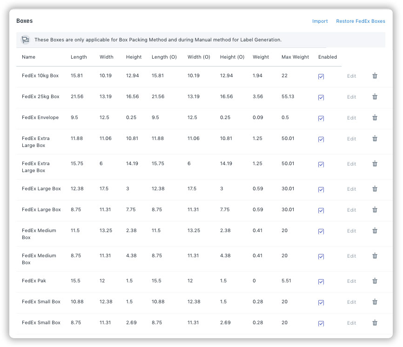Viewport: 403px width, 347px height.
Task: Delete Extra Large Box with length 11.88
Action: 375,139
